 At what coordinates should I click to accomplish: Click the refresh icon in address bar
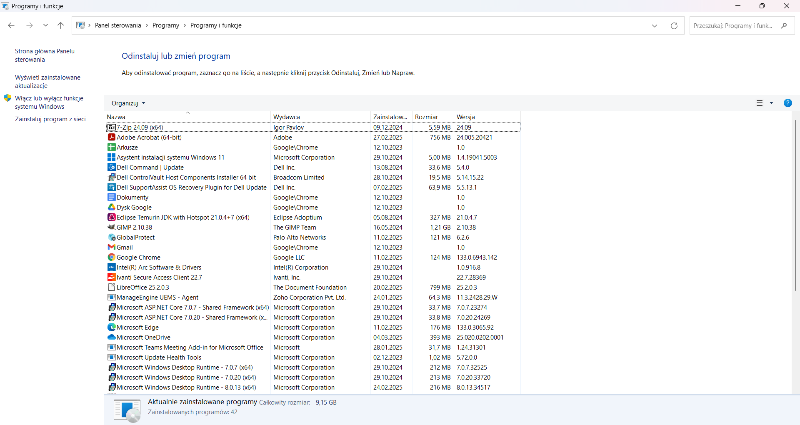coord(674,25)
